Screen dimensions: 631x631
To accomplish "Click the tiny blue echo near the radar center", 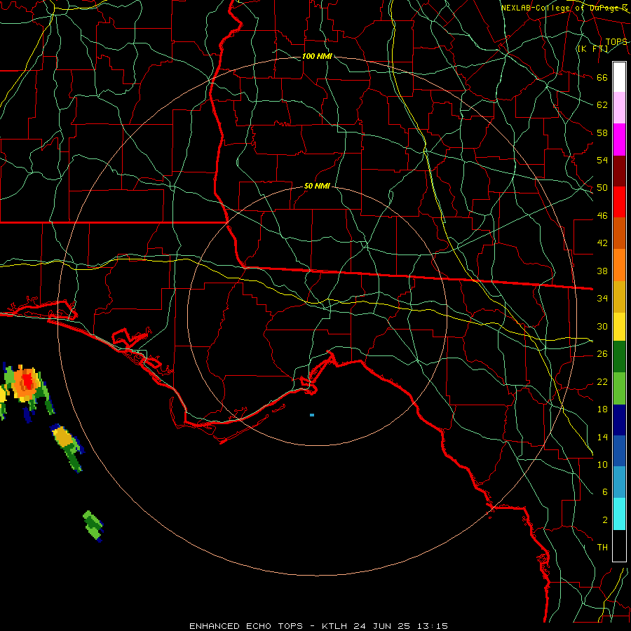I will coord(312,415).
